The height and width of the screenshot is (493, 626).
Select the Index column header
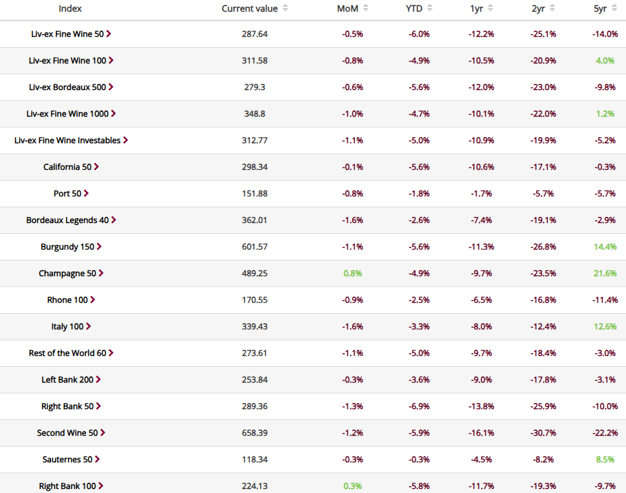[x=70, y=8]
